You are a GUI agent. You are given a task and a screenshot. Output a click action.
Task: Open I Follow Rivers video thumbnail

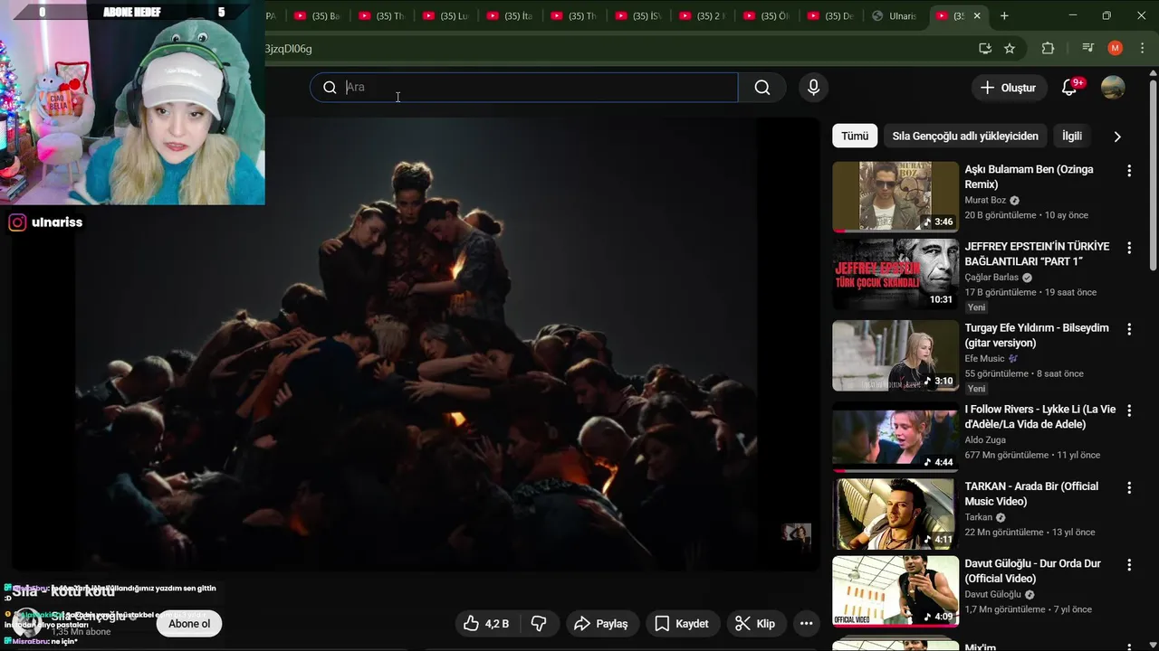pos(895,437)
